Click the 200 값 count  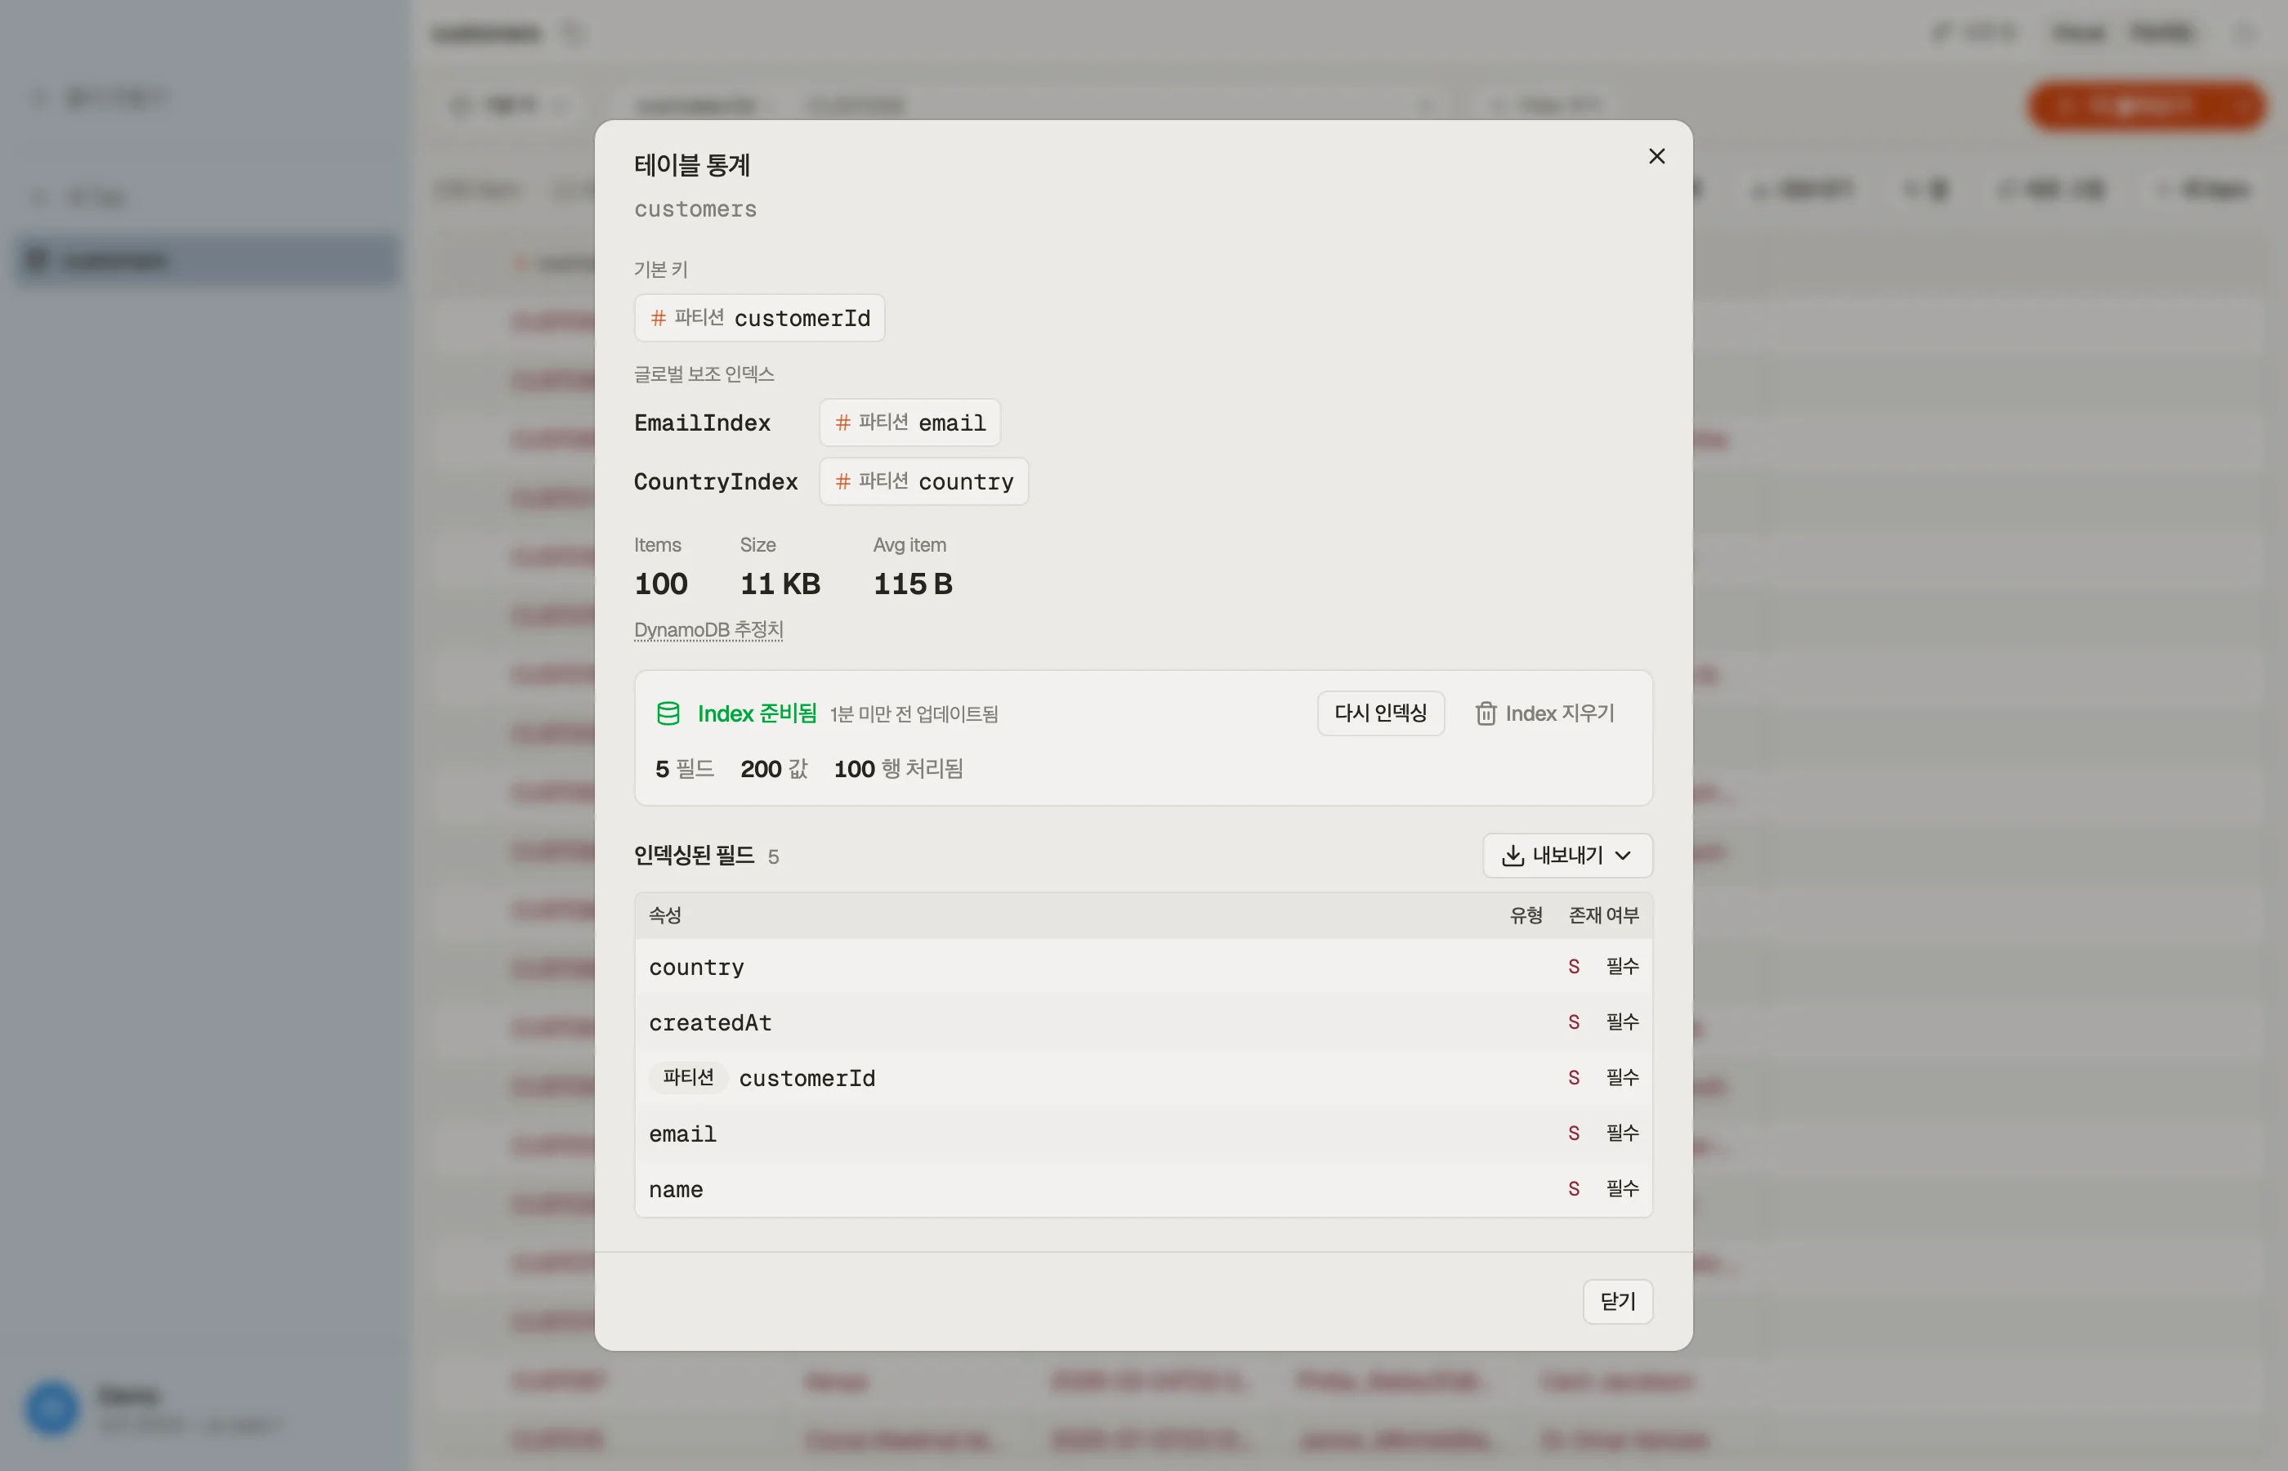[x=775, y=769]
